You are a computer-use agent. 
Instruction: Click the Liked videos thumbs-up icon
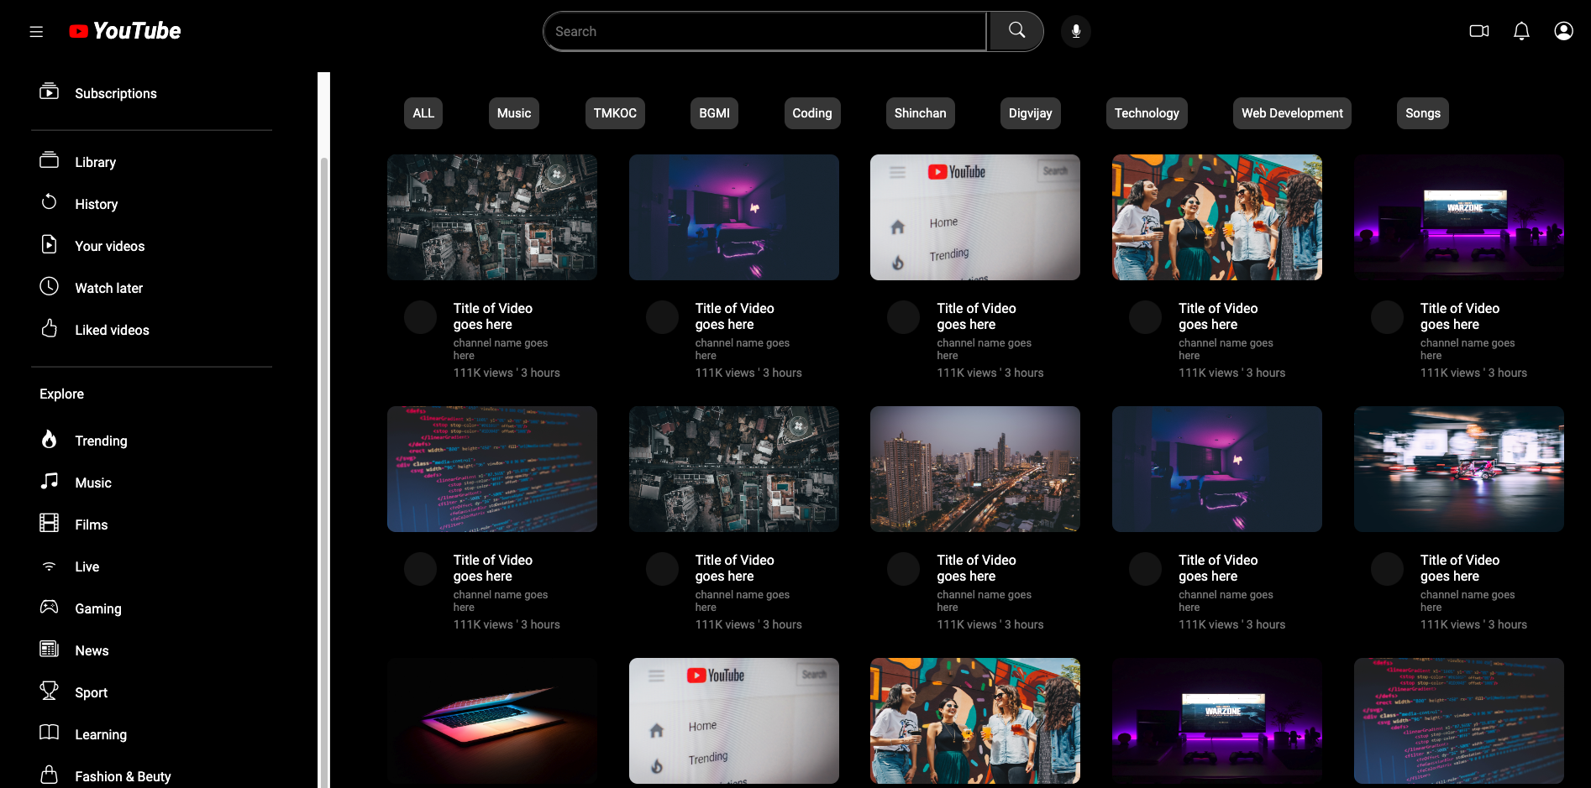click(50, 329)
